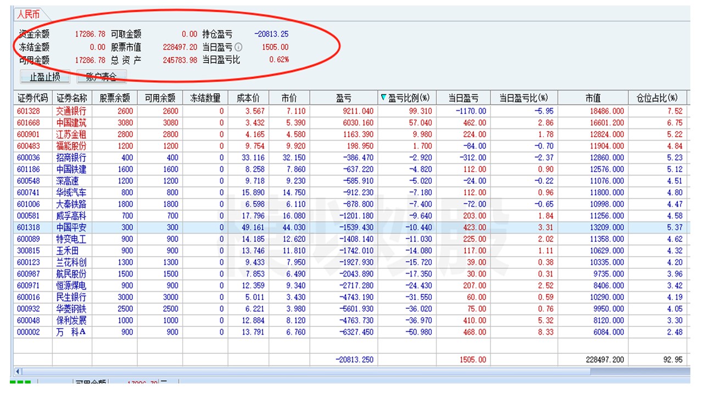The width and height of the screenshot is (703, 395).
Task: Click stock code 601328
Action: (29, 111)
